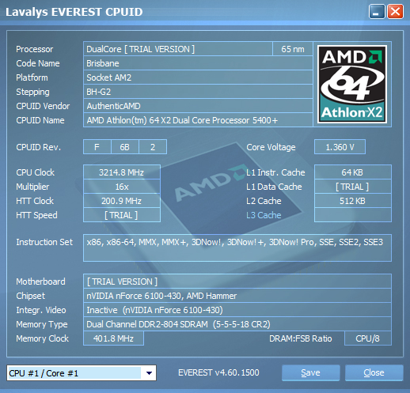Click the AMD Athlon 64 X2 logo
Image resolution: width=410 pixels, height=393 pixels.
pos(352,84)
